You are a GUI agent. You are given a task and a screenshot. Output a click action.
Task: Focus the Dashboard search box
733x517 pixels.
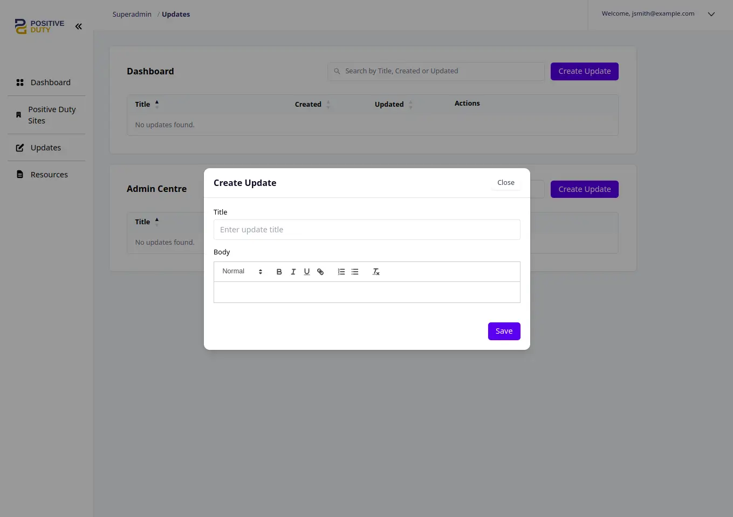pyautogui.click(x=436, y=71)
